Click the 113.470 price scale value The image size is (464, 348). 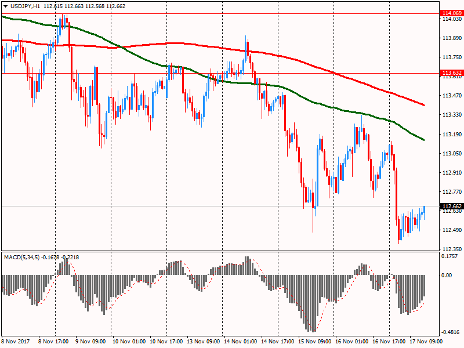tap(452, 95)
